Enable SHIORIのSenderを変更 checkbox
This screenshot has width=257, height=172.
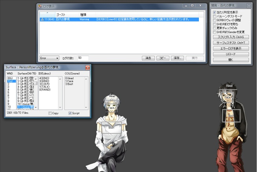click(215, 32)
